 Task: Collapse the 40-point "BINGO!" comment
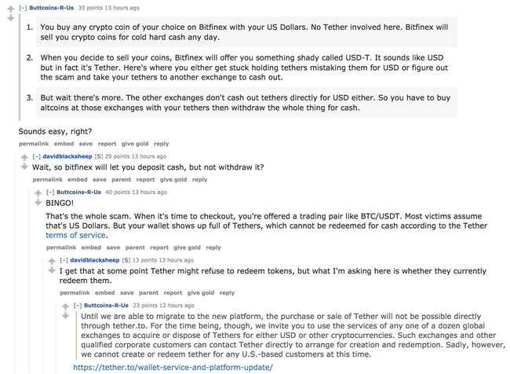(x=50, y=192)
